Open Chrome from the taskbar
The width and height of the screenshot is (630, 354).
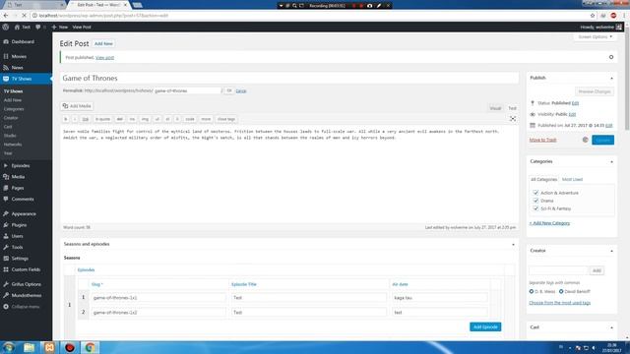[90, 347]
